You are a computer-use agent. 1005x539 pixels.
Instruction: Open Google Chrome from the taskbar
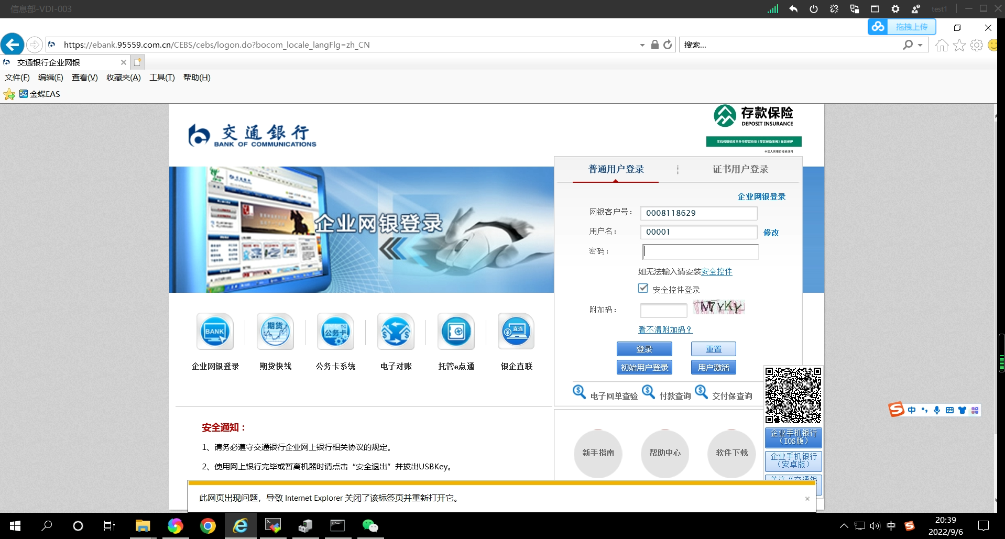point(208,526)
